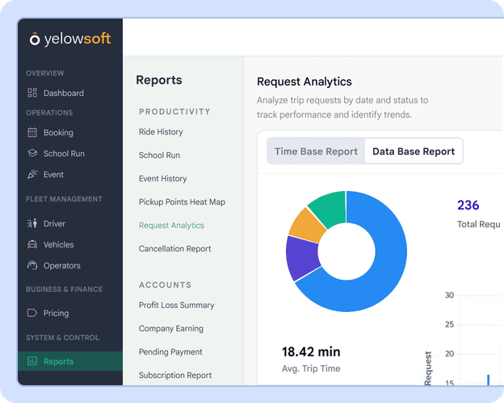Open Pickup Points Heat Map
The height and width of the screenshot is (403, 504).
pyautogui.click(x=182, y=201)
